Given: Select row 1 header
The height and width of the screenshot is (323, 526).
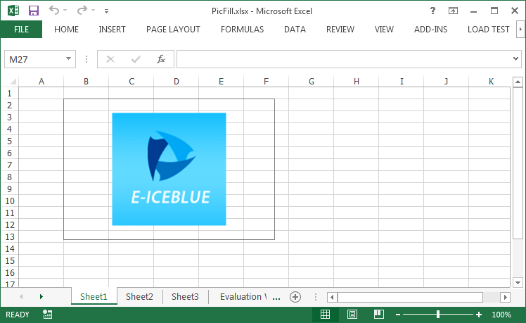Looking at the screenshot, I should coord(9,93).
